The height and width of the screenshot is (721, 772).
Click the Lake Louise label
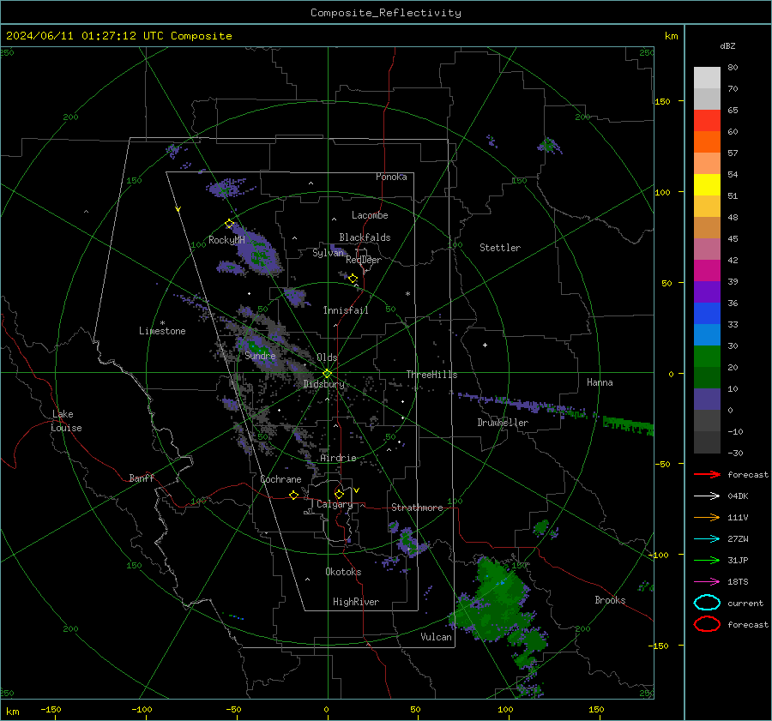[x=66, y=421]
